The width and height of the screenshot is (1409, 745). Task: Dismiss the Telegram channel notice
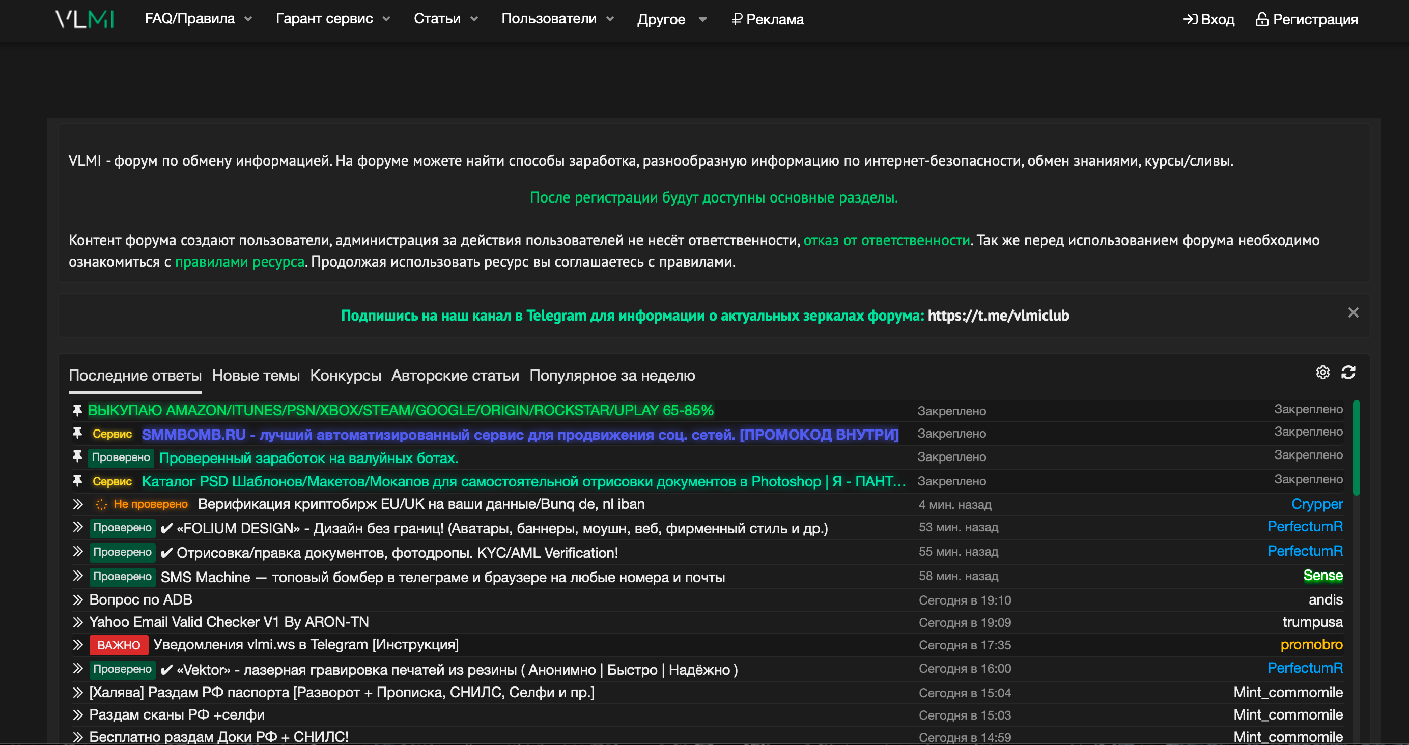point(1353,313)
